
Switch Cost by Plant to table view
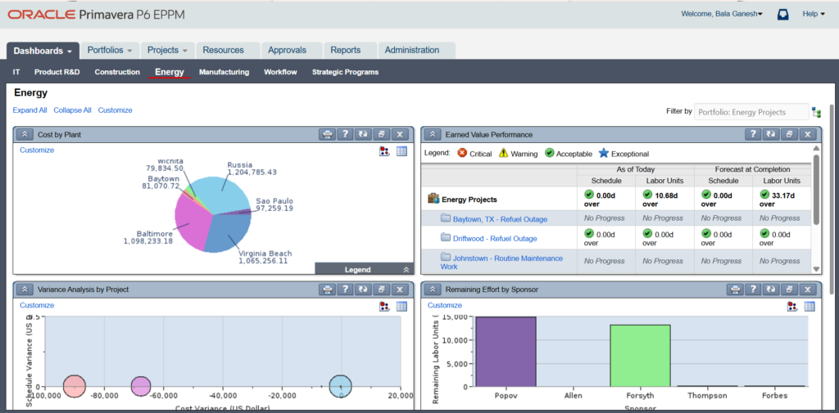(x=401, y=150)
